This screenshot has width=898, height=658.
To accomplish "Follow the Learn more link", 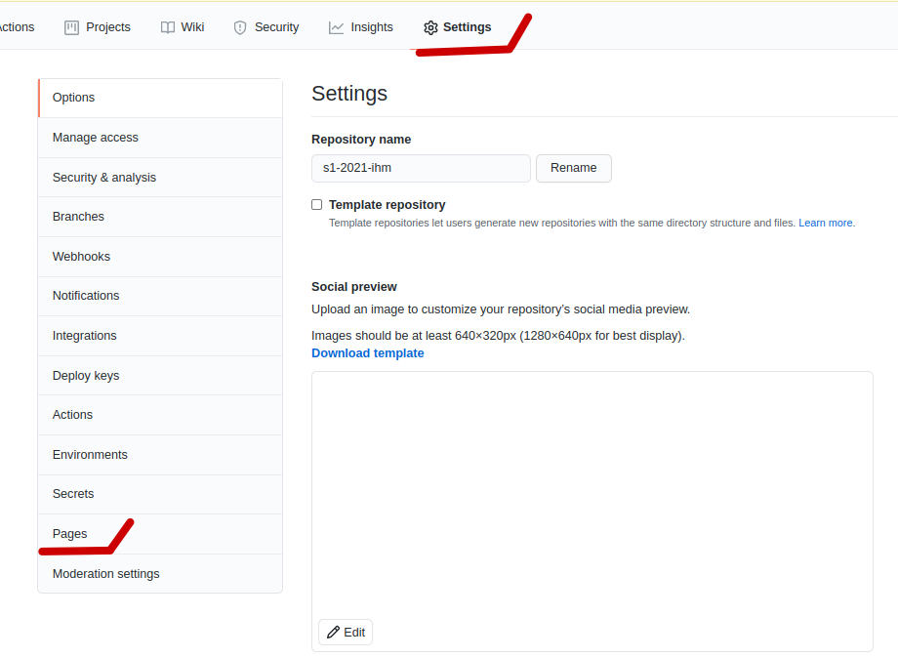I will (826, 224).
